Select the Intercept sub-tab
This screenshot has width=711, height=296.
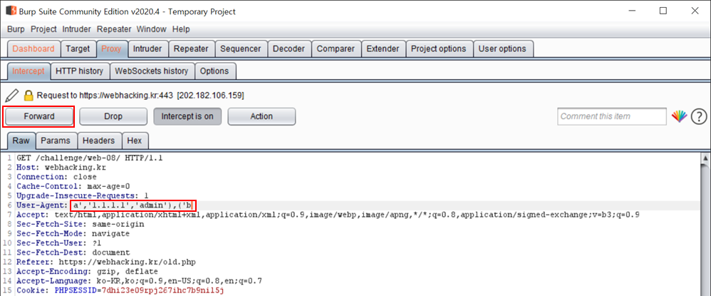point(28,71)
